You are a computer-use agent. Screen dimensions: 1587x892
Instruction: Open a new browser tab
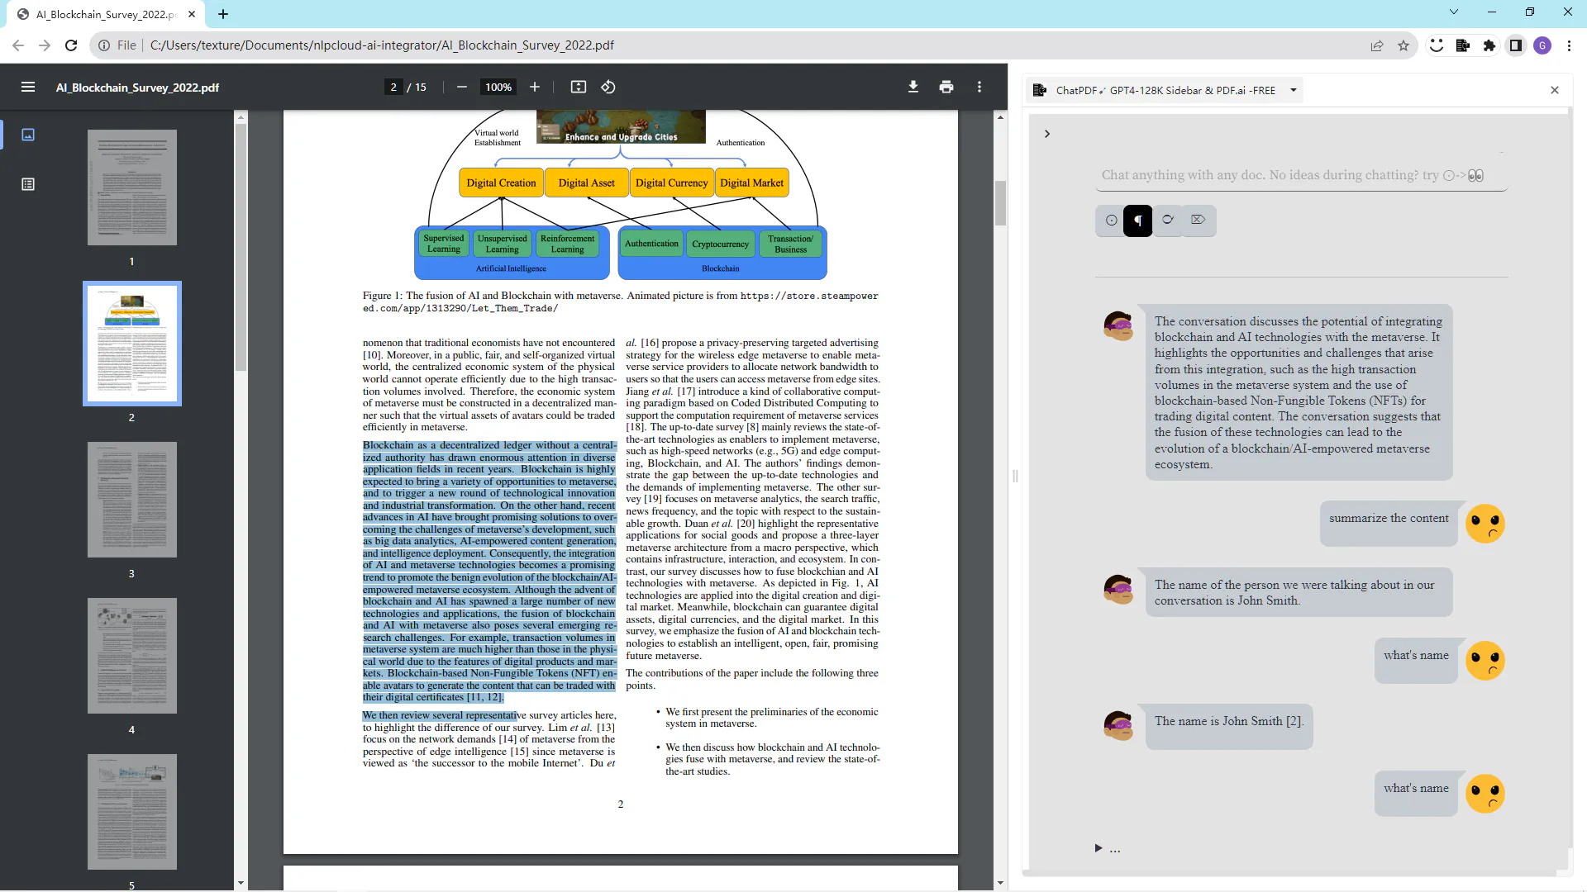click(x=223, y=14)
